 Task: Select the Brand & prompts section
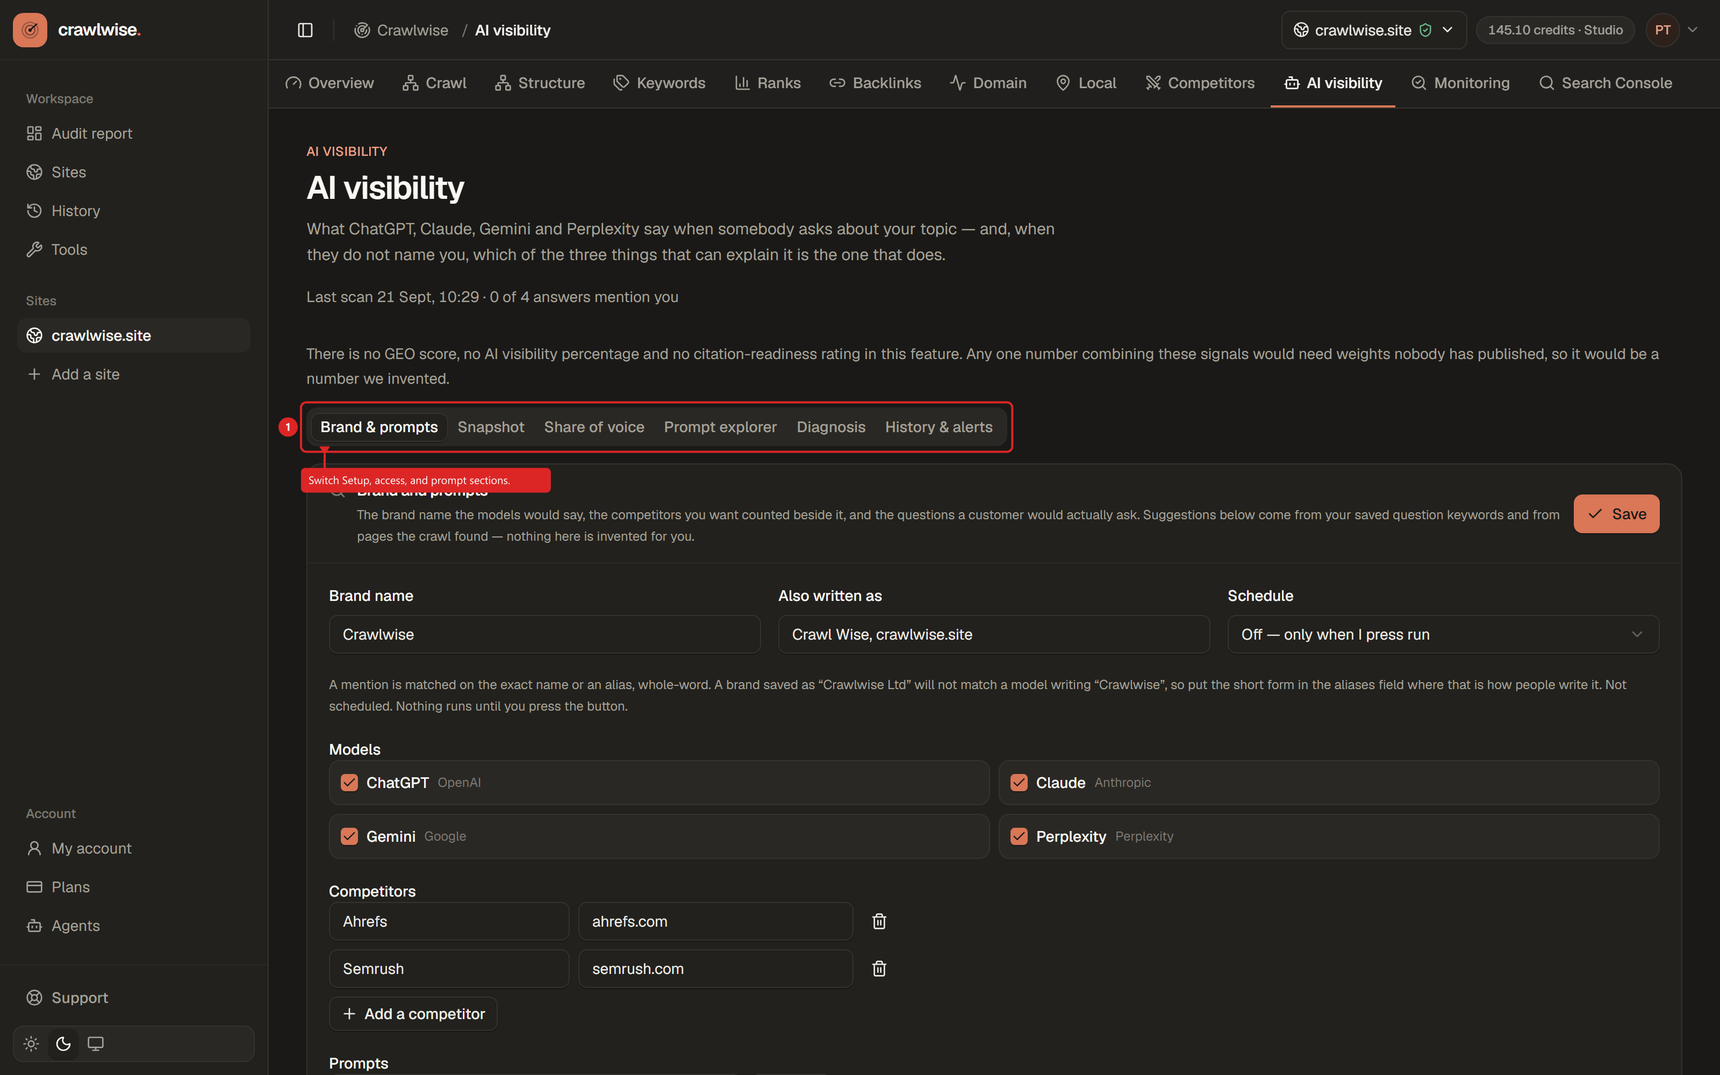[x=379, y=427]
